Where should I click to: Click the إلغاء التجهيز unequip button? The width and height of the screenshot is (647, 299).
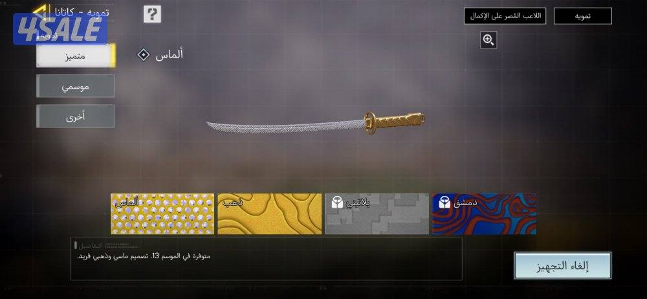pos(562,265)
